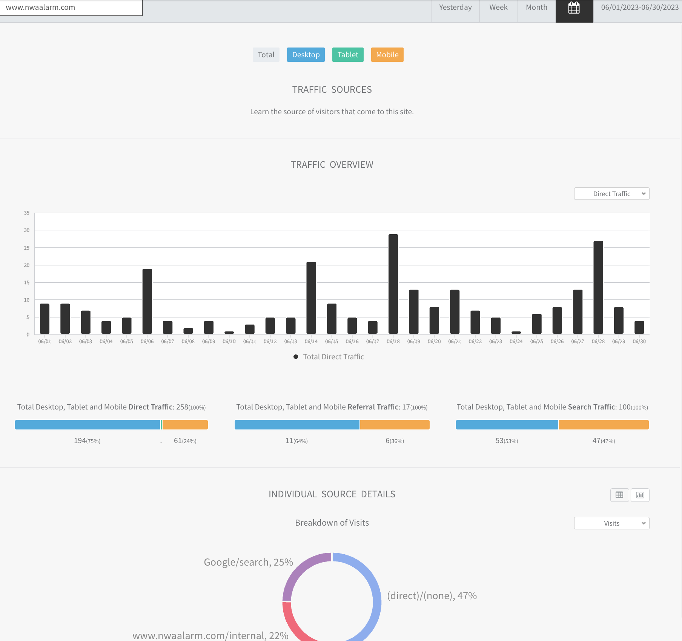682x641 pixels.
Task: Click the 06/01/2023-06/30/2023 date range
Action: (640, 8)
